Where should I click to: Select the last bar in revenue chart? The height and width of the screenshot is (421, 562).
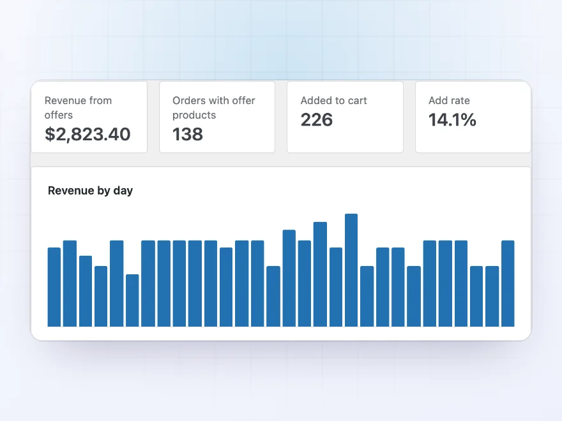click(508, 283)
